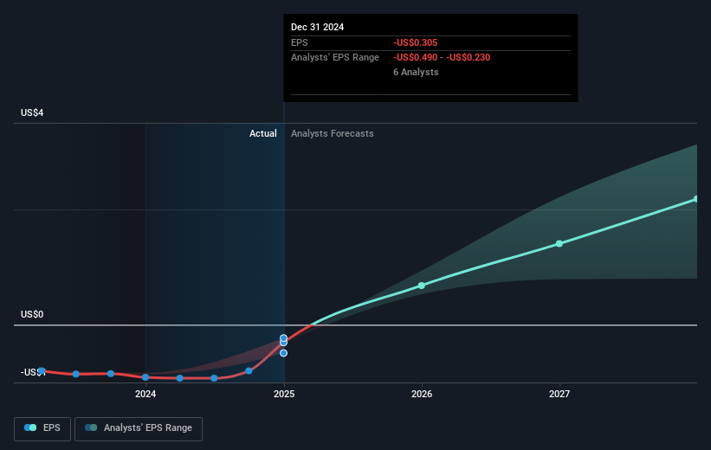
Task: Toggle the Analysts' EPS Range legend button
Action: (x=139, y=428)
